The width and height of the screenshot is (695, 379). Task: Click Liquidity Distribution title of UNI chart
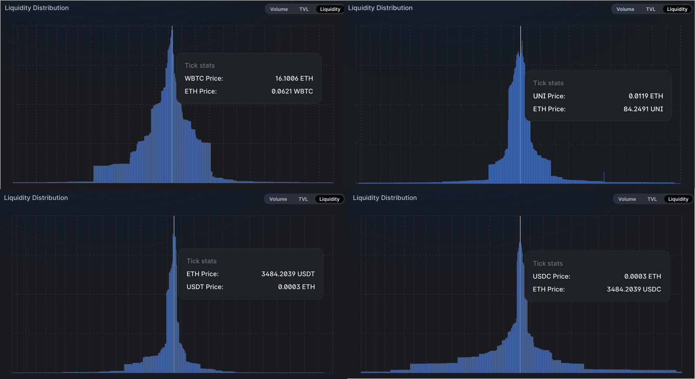click(x=380, y=8)
